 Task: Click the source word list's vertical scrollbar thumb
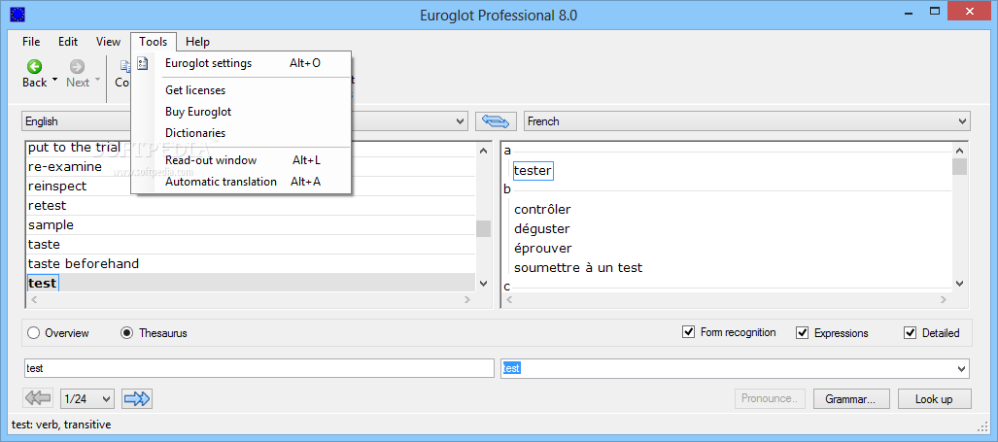[x=483, y=228]
